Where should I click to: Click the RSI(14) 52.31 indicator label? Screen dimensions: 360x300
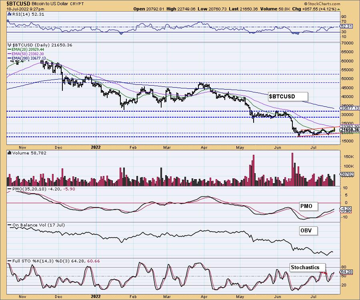pyautogui.click(x=28, y=14)
